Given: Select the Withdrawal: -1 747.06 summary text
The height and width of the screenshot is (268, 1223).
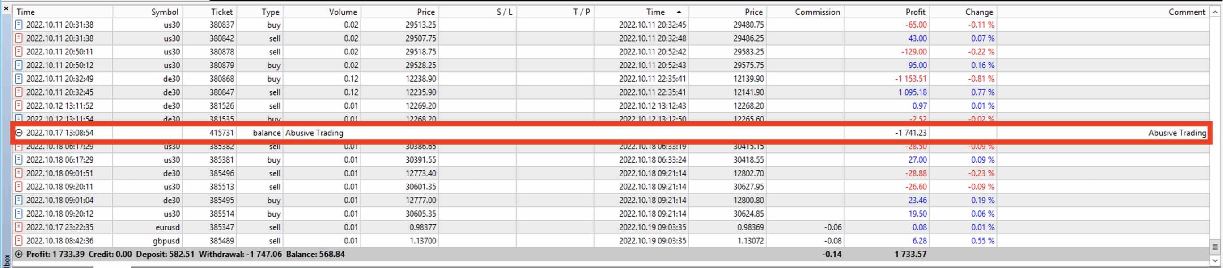Looking at the screenshot, I should coord(240,254).
